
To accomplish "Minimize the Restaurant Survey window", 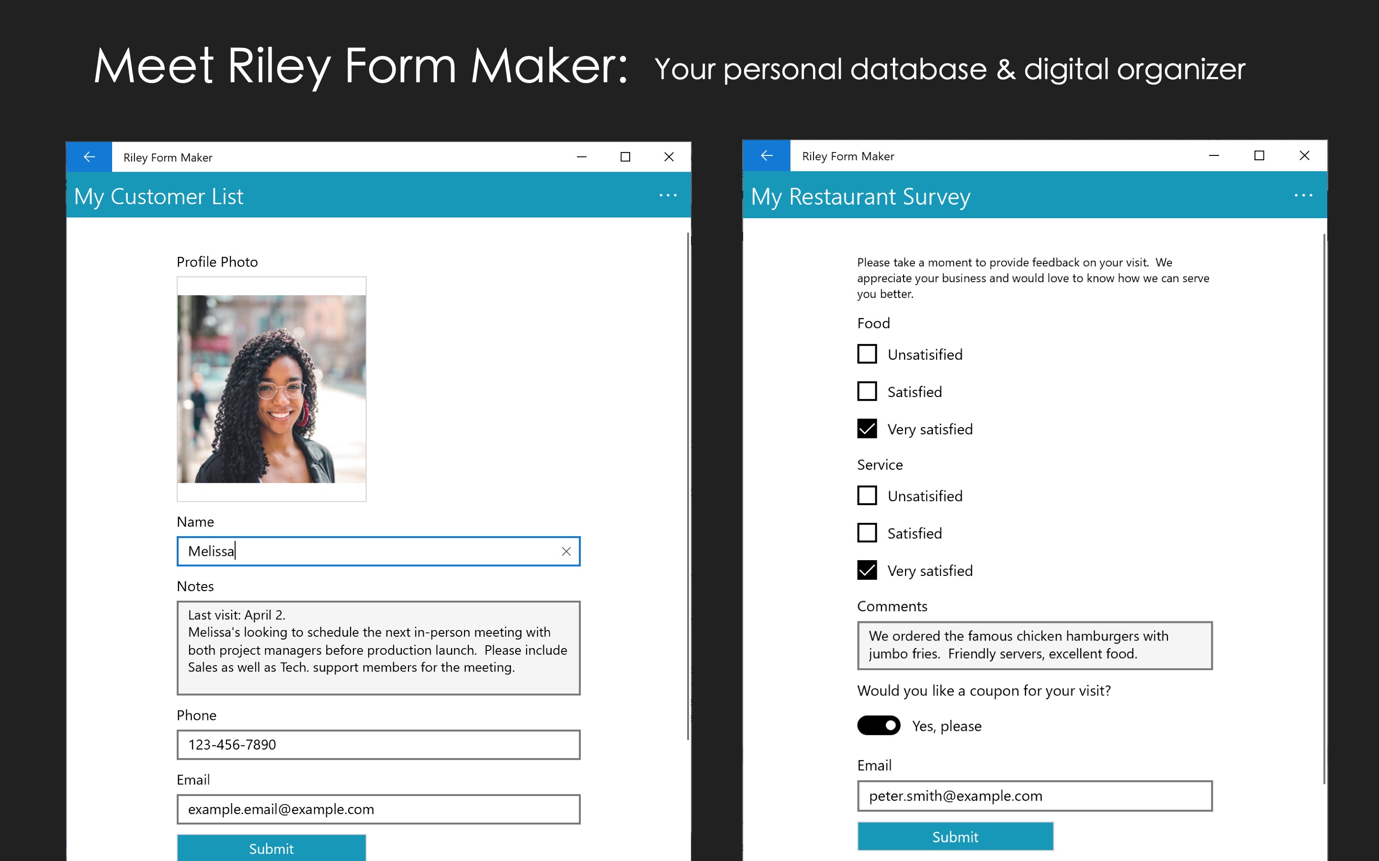I will (x=1214, y=155).
